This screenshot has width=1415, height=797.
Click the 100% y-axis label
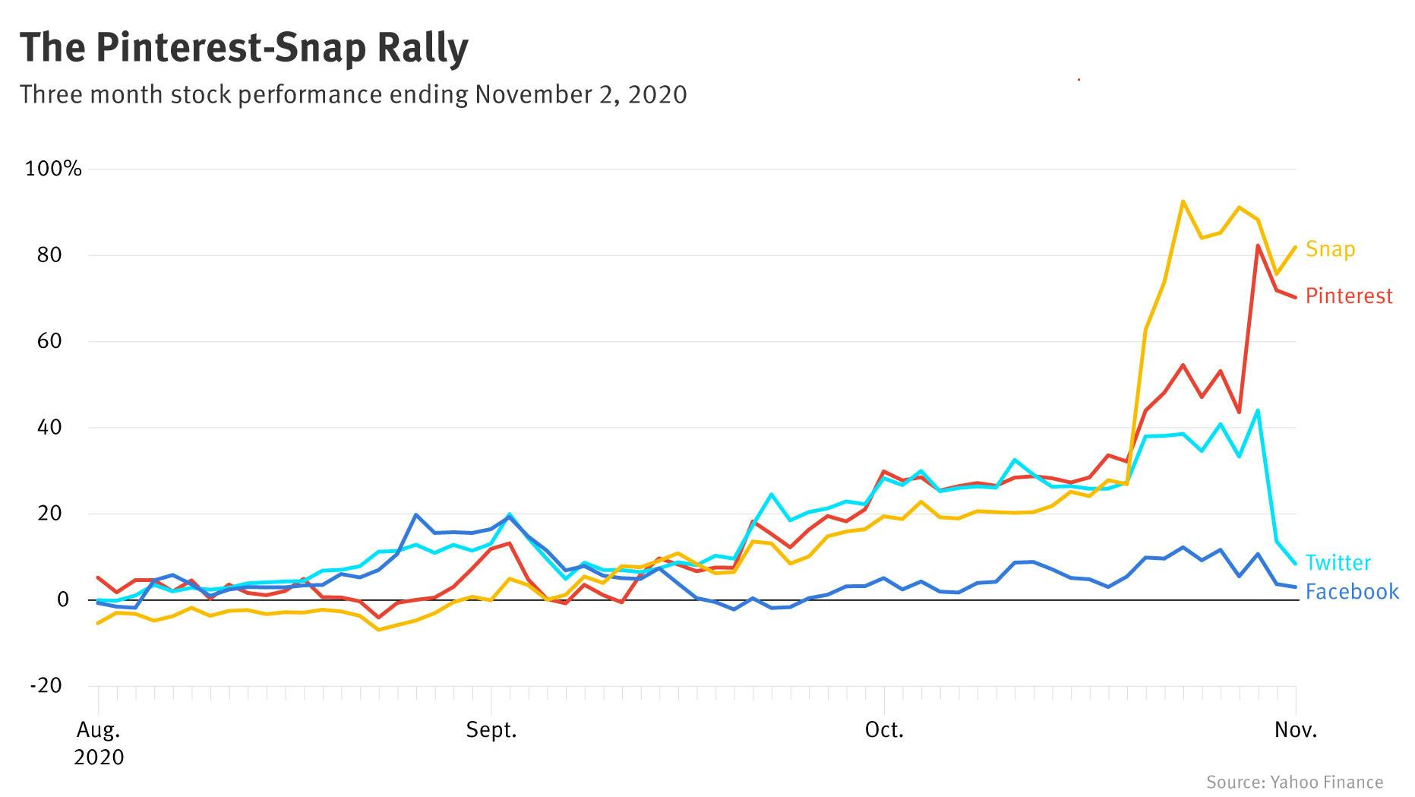pos(53,169)
